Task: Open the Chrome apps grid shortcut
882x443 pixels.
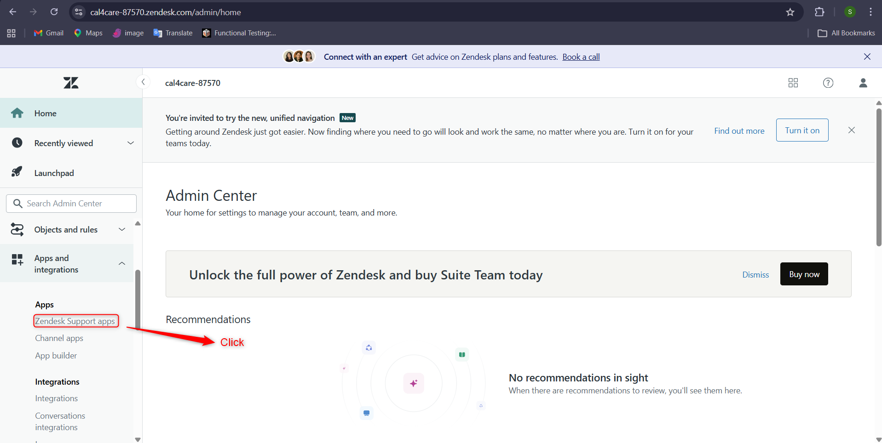Action: [12, 33]
